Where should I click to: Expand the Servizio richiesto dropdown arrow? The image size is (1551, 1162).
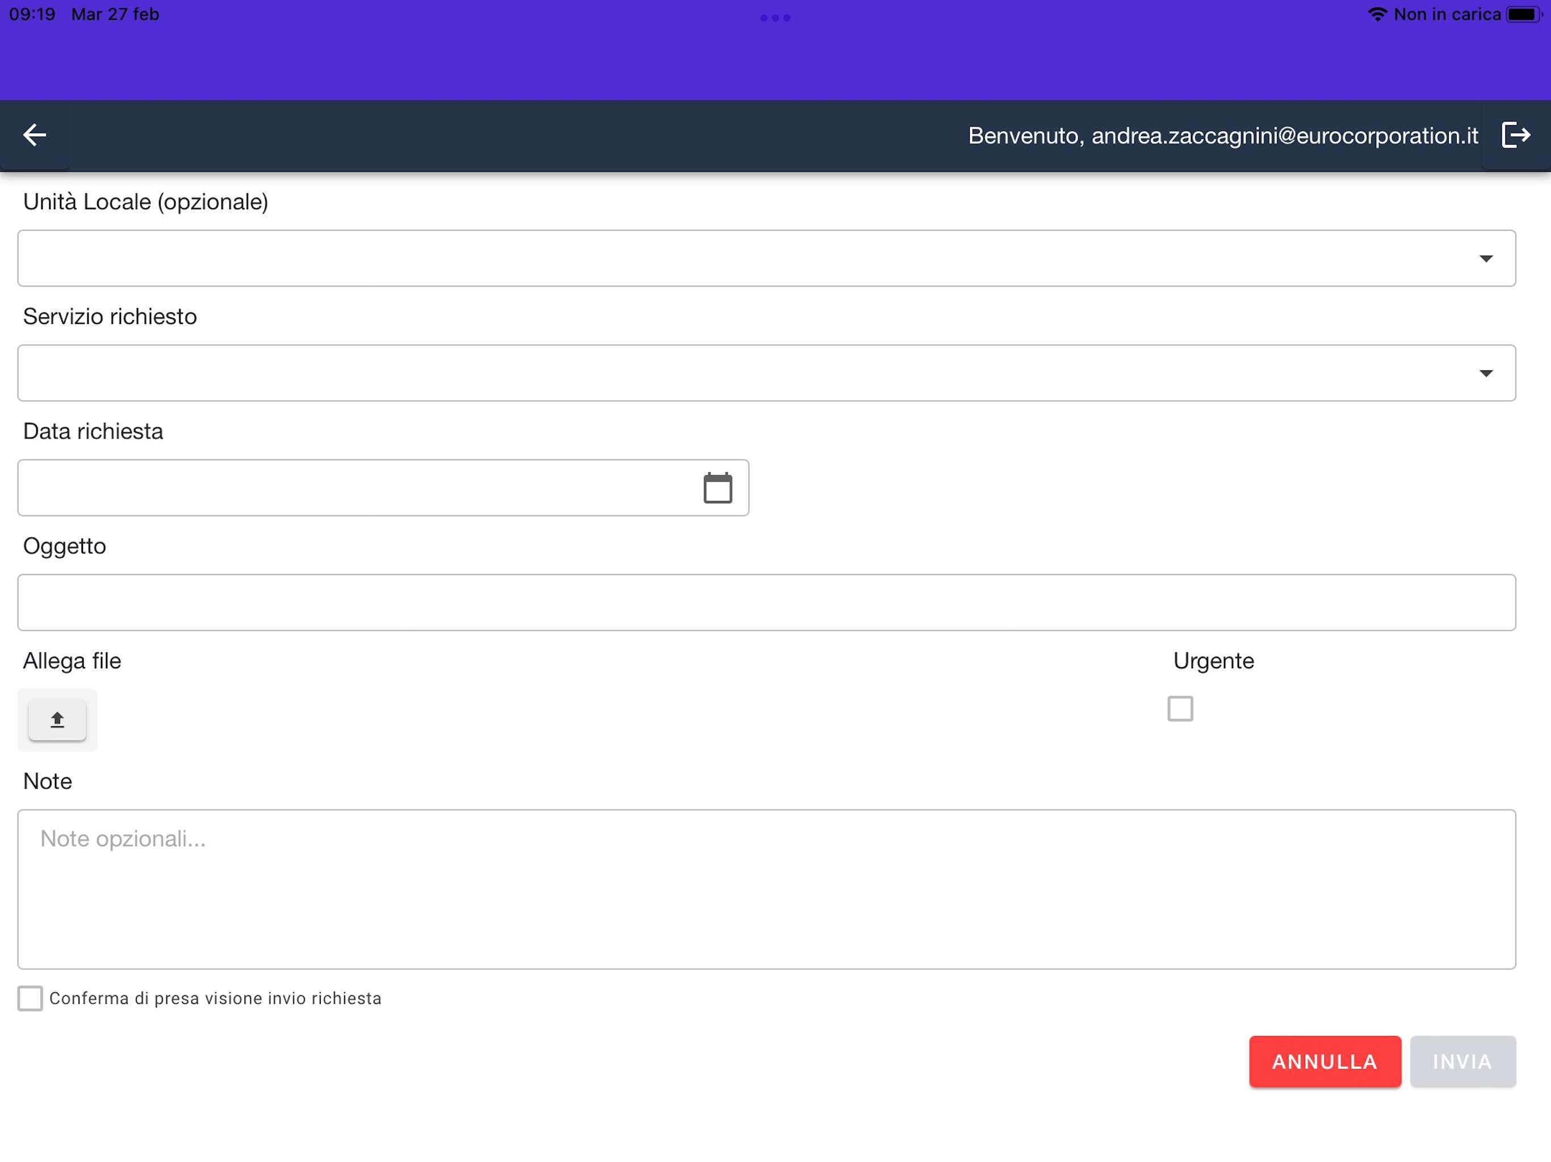pos(1486,373)
